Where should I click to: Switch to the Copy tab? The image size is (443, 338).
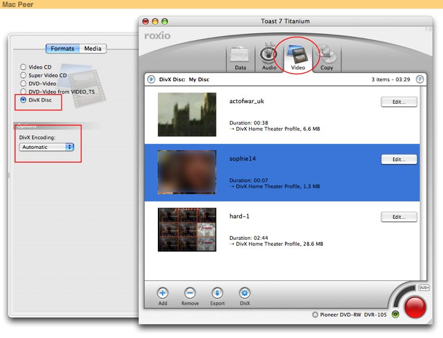(326, 57)
